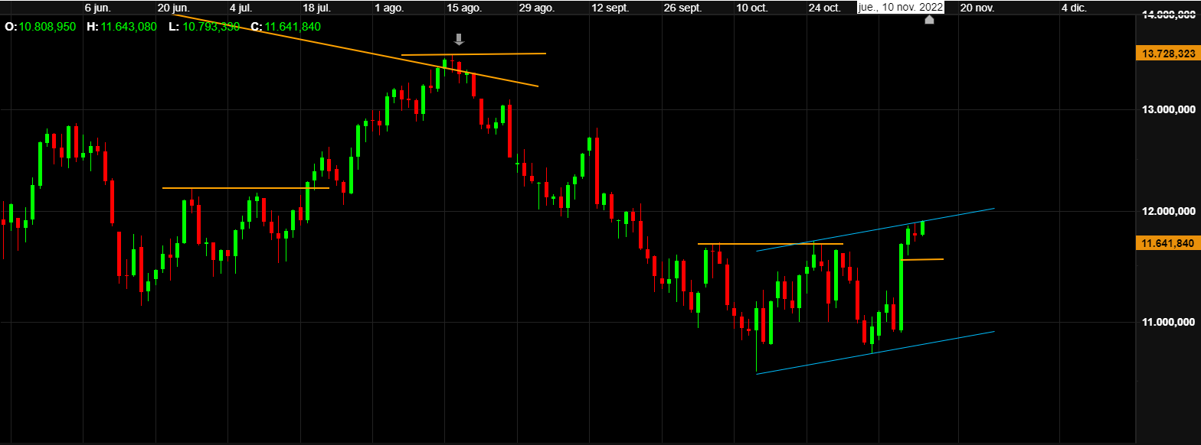Viewport: 1201px width, 445px height.
Task: Click the 13.000,000 price axis label
Action: (x=1167, y=109)
